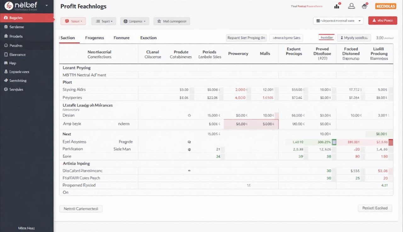This screenshot has height=232, width=403.
Task: Click the Elearrance sidebar icon
Action: click(6, 55)
